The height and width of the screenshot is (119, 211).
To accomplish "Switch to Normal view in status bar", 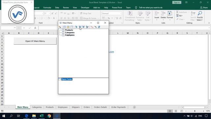I will click(x=170, y=111).
